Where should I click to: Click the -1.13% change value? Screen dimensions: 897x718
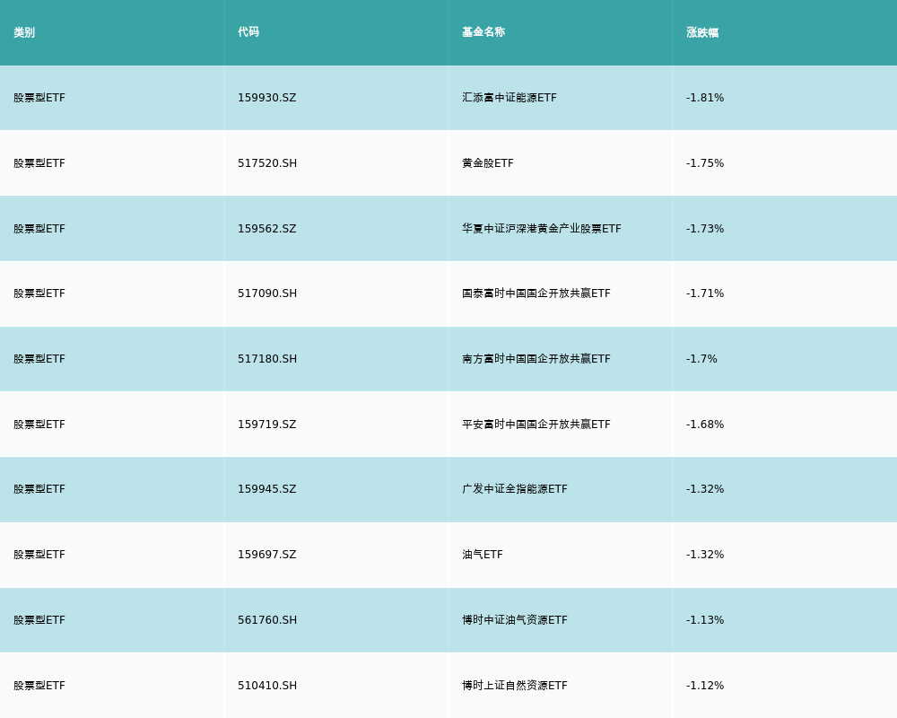[x=705, y=620]
